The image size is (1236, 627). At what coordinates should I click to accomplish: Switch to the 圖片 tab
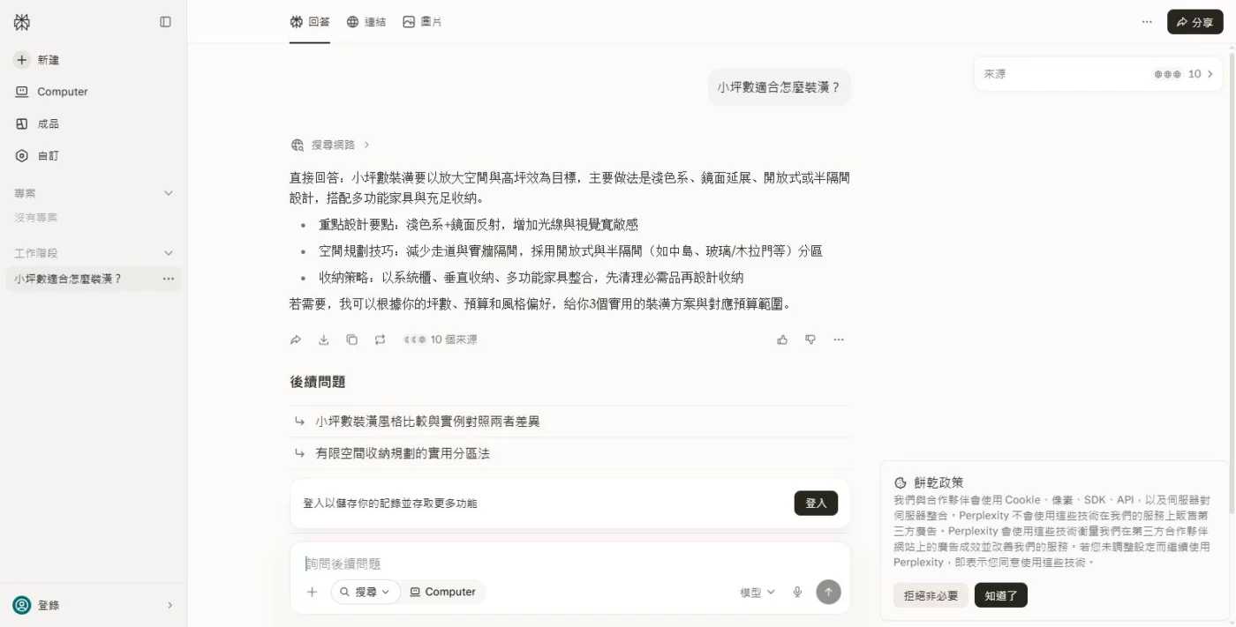pos(422,22)
